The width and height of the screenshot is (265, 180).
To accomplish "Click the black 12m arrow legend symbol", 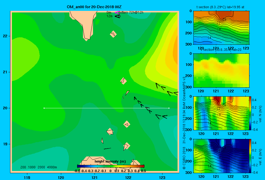I will click(x=117, y=16).
